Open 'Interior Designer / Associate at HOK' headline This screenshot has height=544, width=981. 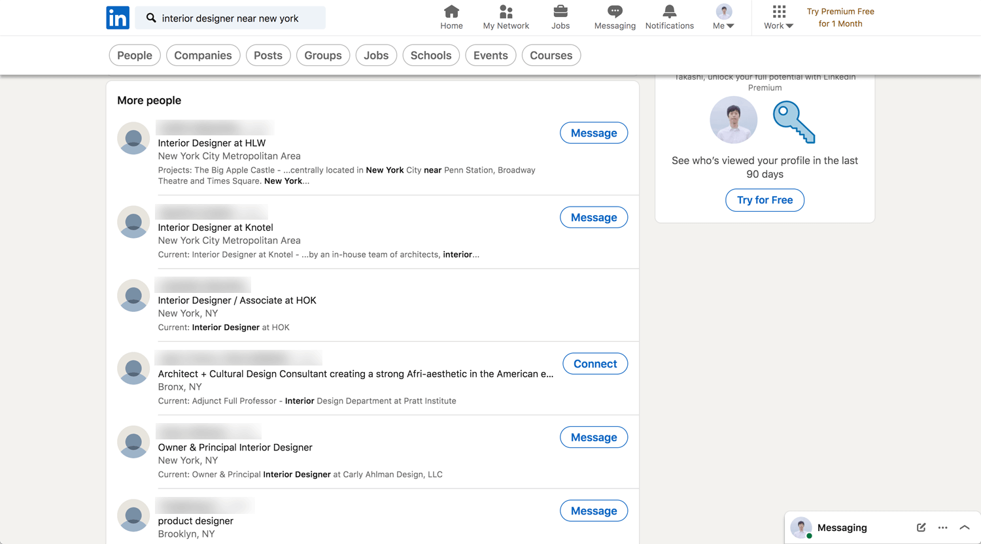point(237,301)
